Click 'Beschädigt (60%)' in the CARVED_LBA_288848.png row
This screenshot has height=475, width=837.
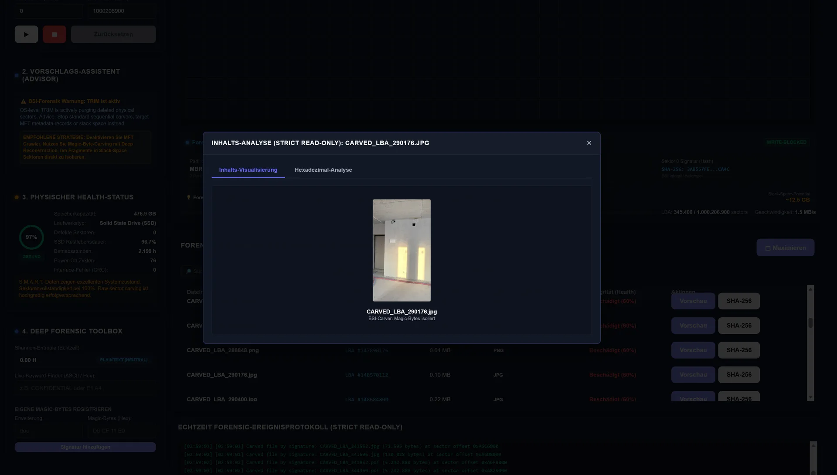coord(612,350)
